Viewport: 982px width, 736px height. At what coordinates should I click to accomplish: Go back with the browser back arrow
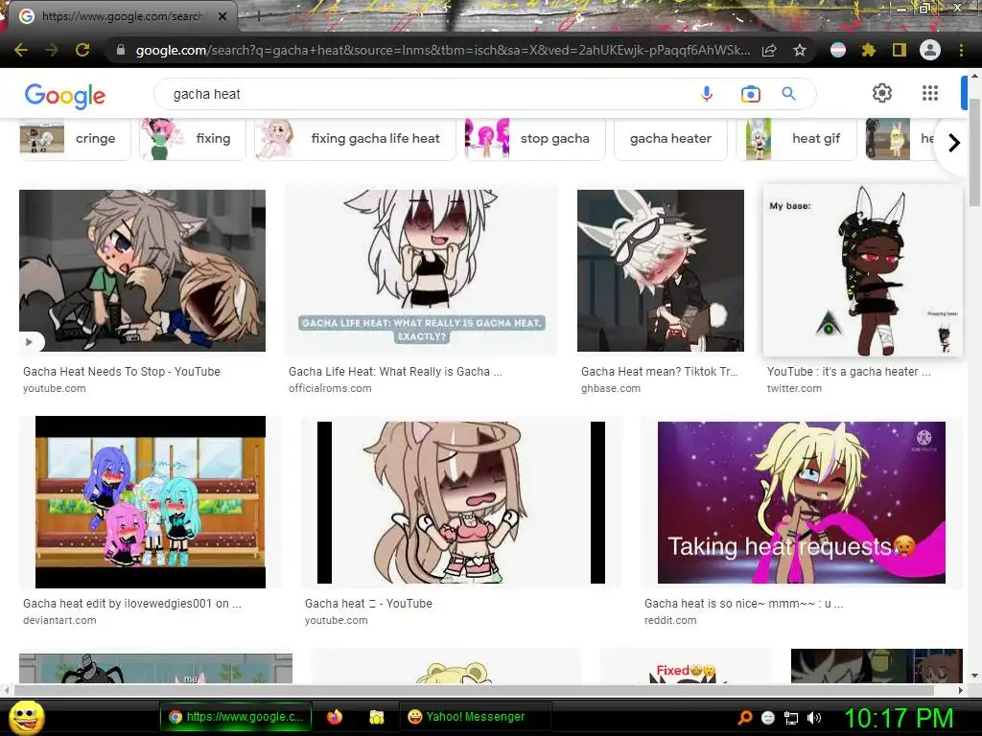pos(21,50)
